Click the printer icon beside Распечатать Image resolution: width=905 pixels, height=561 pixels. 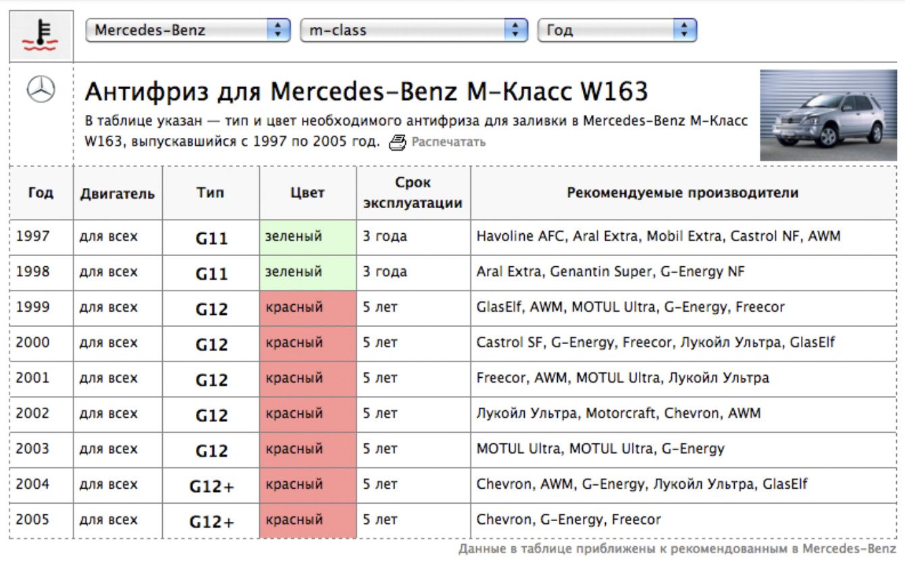(398, 142)
